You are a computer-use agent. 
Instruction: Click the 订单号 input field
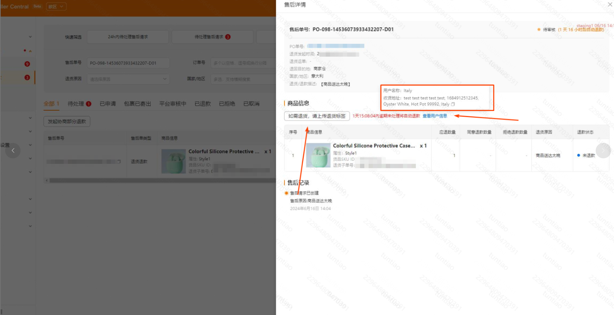coord(243,62)
